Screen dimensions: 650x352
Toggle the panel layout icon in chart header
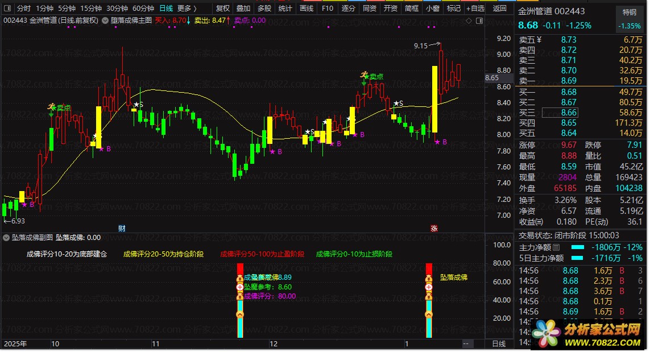[x=479, y=20]
